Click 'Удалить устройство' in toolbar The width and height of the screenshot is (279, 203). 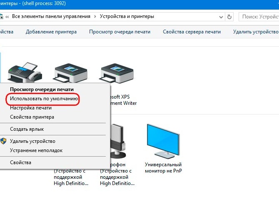click(x=256, y=32)
